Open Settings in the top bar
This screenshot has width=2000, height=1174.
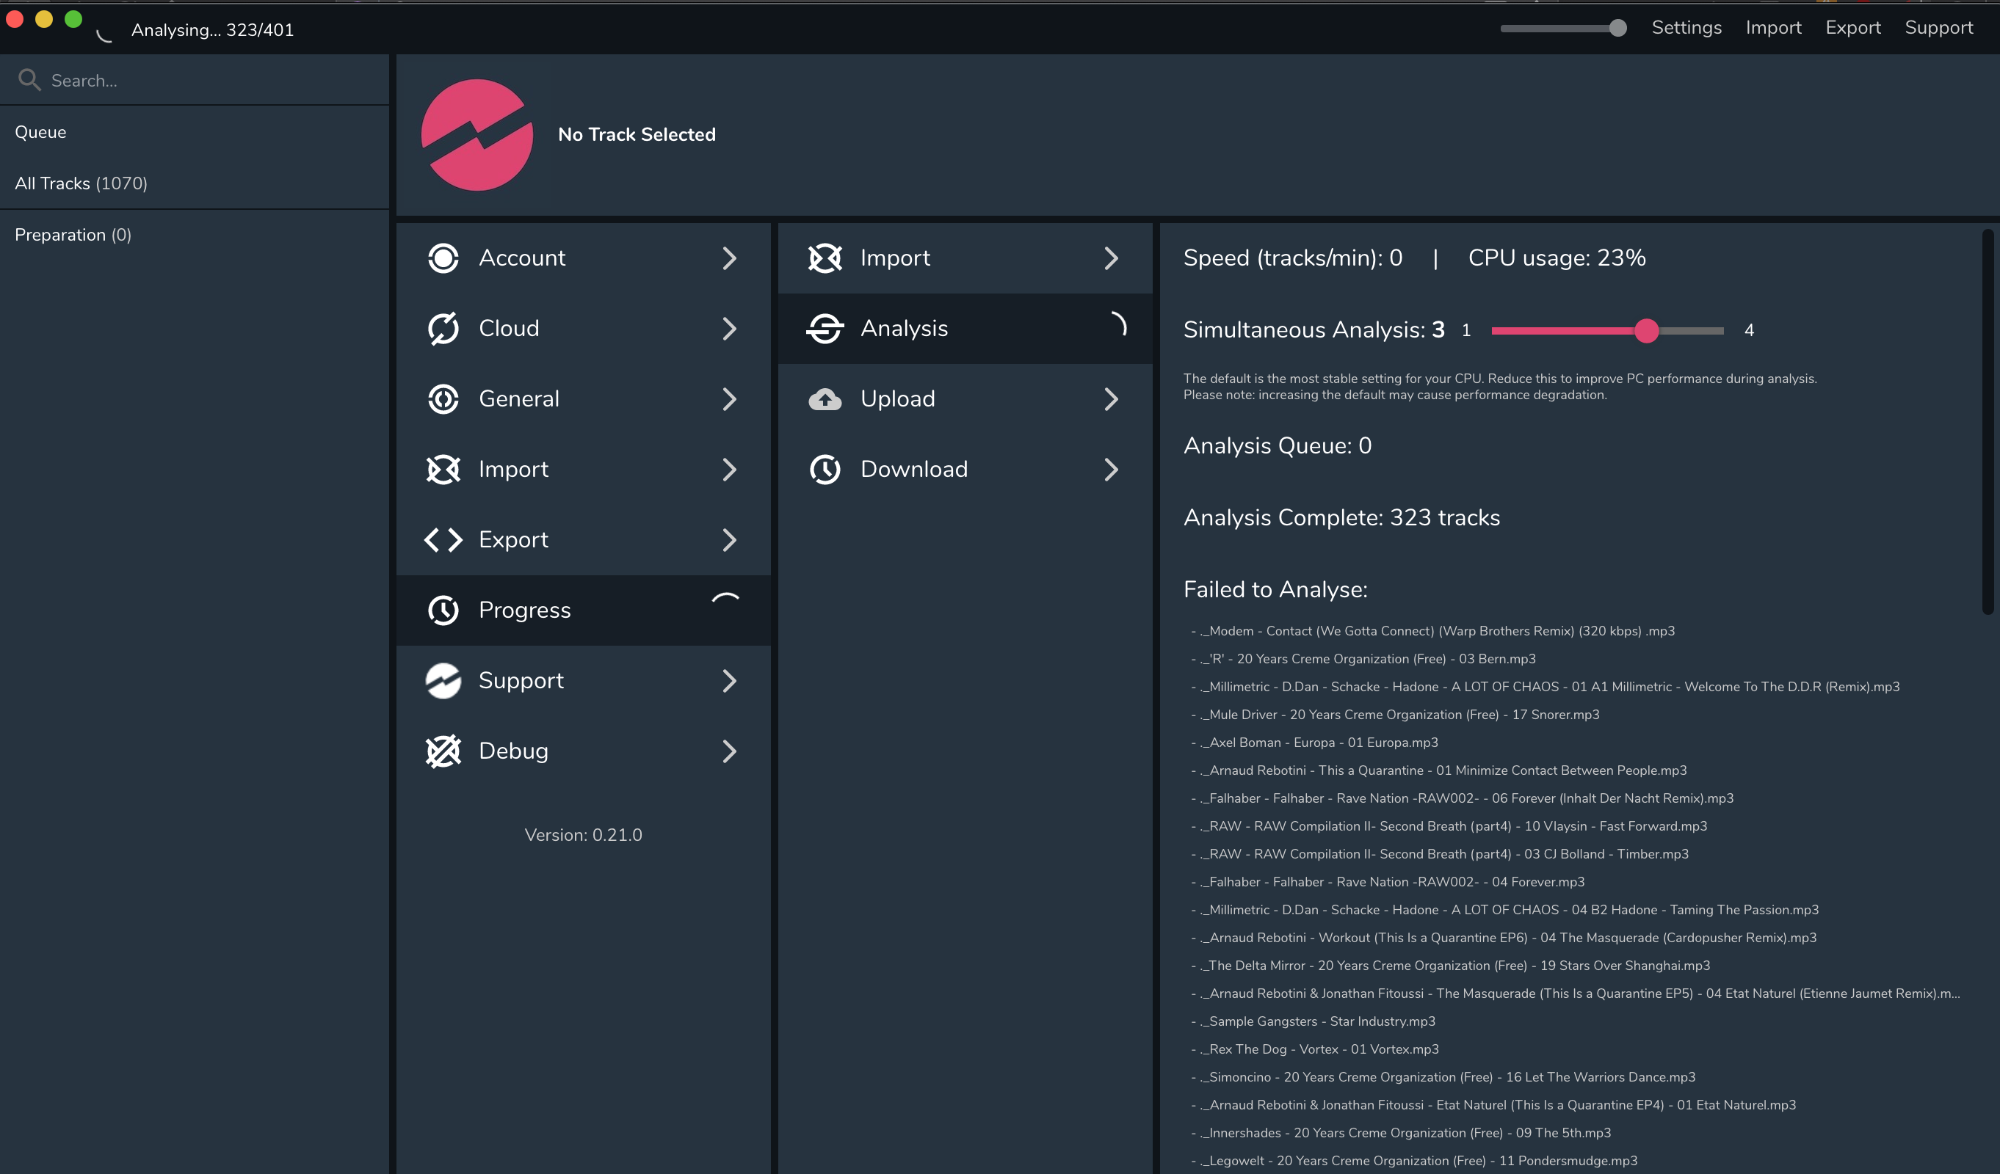pyautogui.click(x=1686, y=28)
